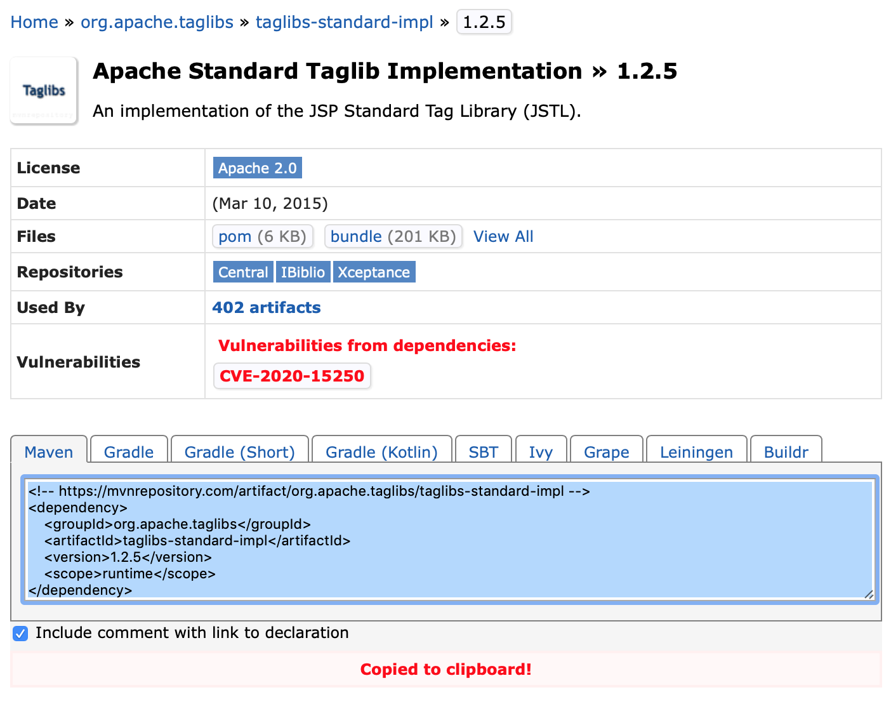This screenshot has width=891, height=711.
Task: Switch to the Buildr tab
Action: (786, 451)
